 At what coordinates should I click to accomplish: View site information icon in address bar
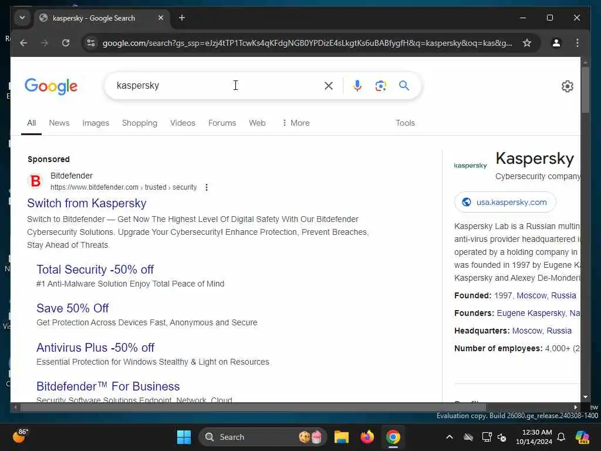point(91,43)
